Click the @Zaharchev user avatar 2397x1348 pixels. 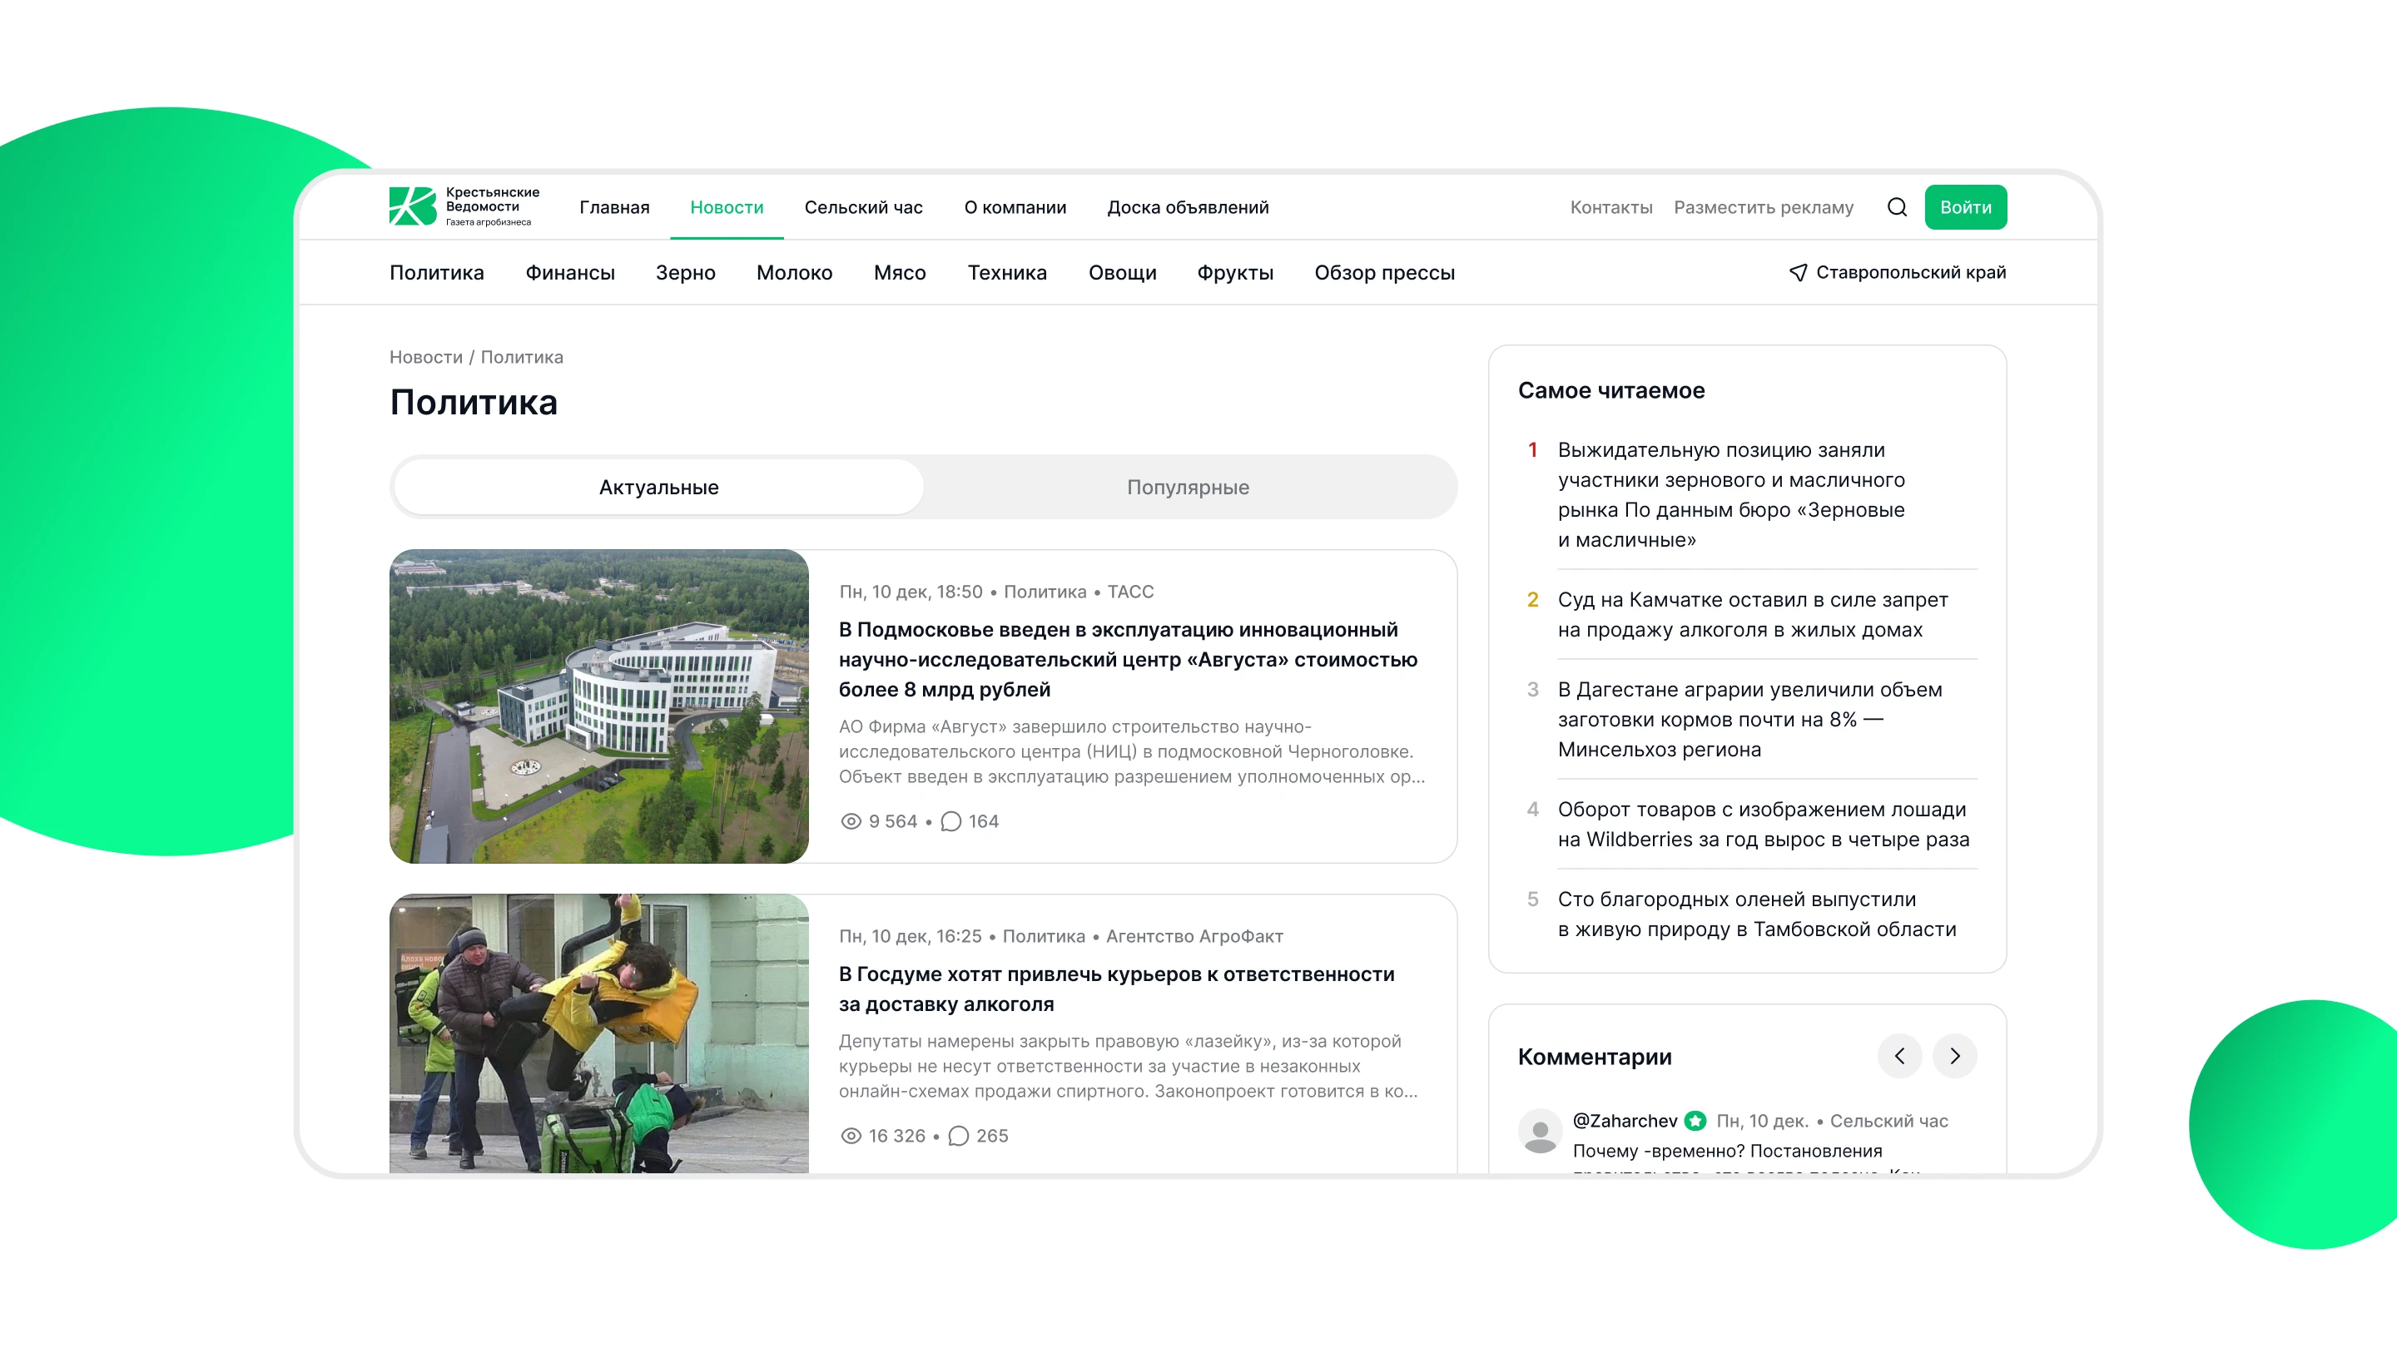tap(1540, 1132)
